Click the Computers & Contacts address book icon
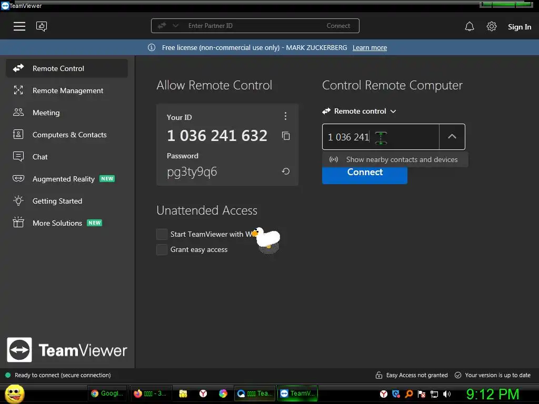Viewport: 539px width, 404px height. tap(18, 134)
